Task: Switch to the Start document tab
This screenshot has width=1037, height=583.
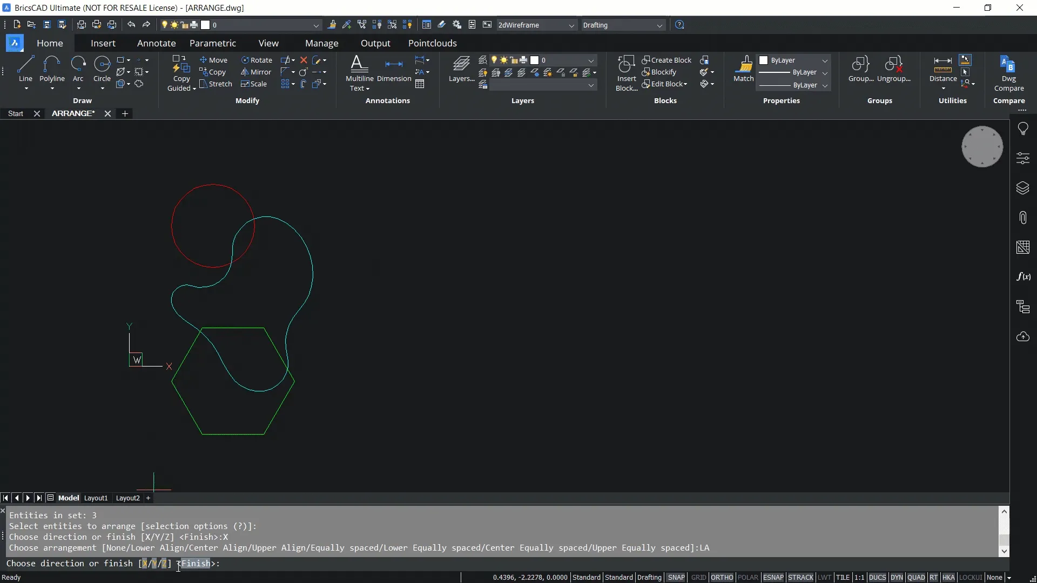Action: pyautogui.click(x=16, y=113)
